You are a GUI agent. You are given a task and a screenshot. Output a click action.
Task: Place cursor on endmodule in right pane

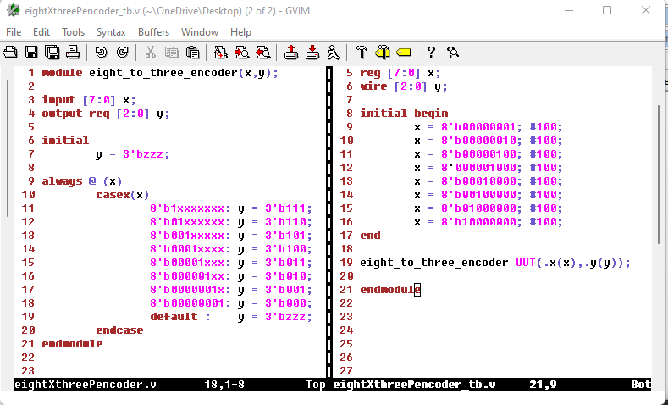coord(389,290)
